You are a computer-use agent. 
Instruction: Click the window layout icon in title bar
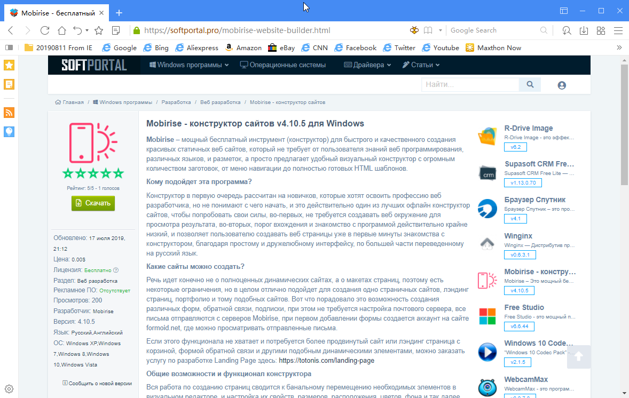(564, 11)
